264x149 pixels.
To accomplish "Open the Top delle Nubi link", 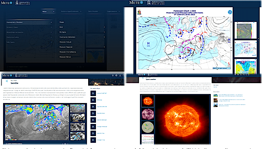I will click(101, 113).
